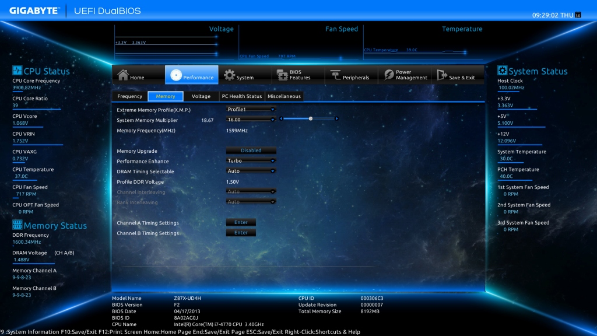Enter Channel B Timing Settings
597x336 pixels.
coord(241,233)
